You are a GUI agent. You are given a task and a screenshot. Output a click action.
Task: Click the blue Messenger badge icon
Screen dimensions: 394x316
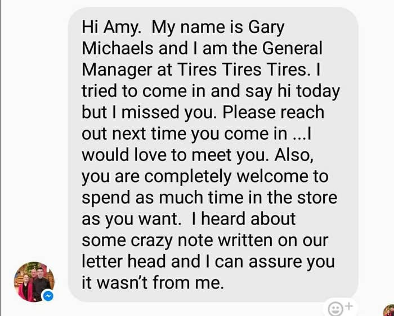pos(48,296)
